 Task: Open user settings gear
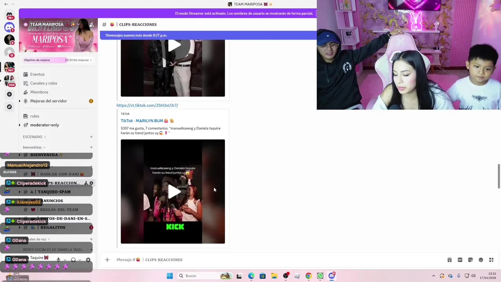[x=88, y=260]
